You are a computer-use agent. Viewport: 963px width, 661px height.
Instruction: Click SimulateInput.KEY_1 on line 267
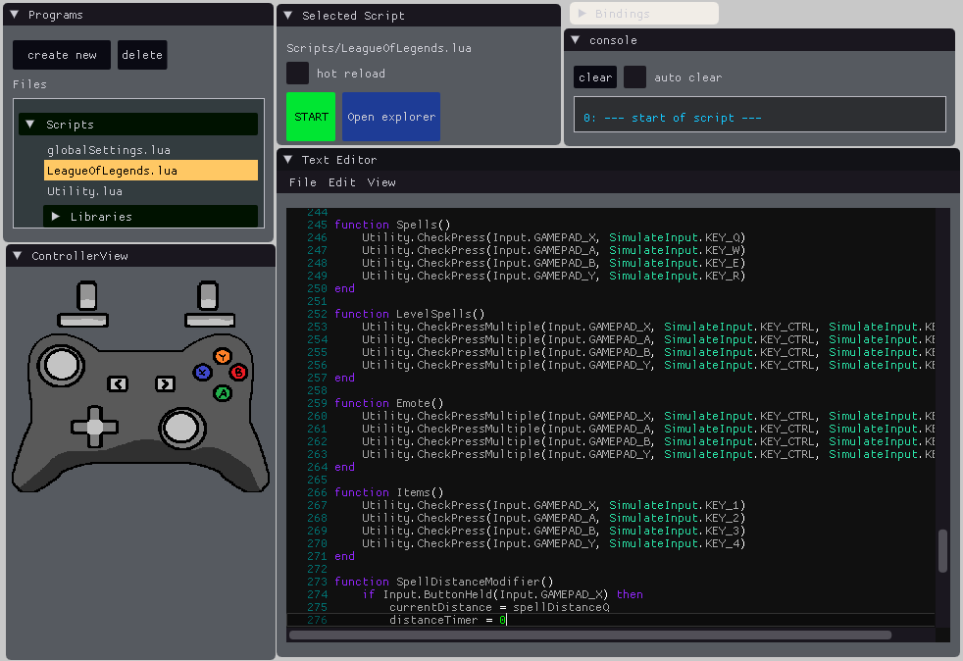[675, 505]
